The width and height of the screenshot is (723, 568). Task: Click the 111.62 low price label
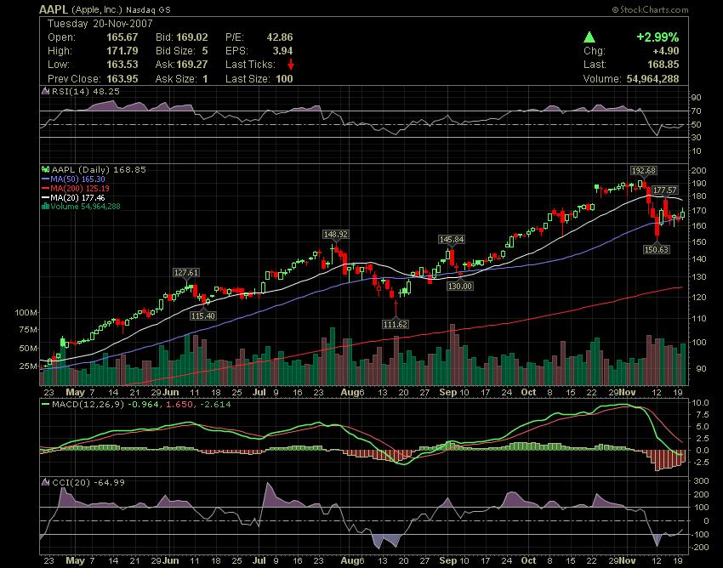[x=396, y=325]
